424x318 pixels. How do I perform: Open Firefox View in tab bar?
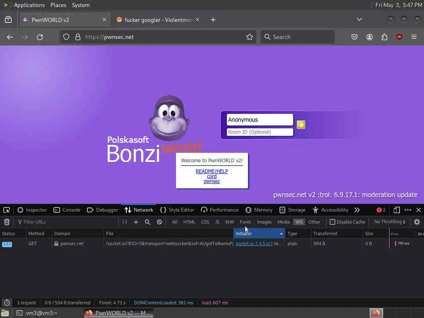coord(8,20)
